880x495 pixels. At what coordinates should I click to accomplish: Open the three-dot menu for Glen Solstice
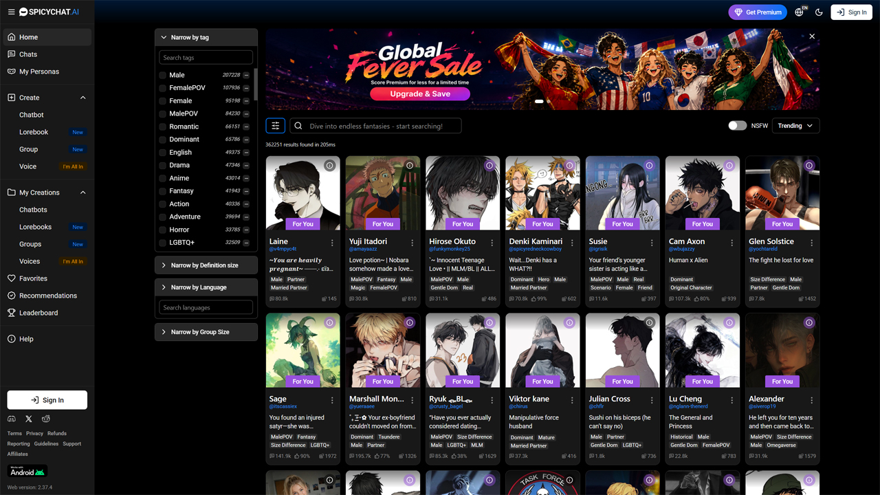coord(812,243)
